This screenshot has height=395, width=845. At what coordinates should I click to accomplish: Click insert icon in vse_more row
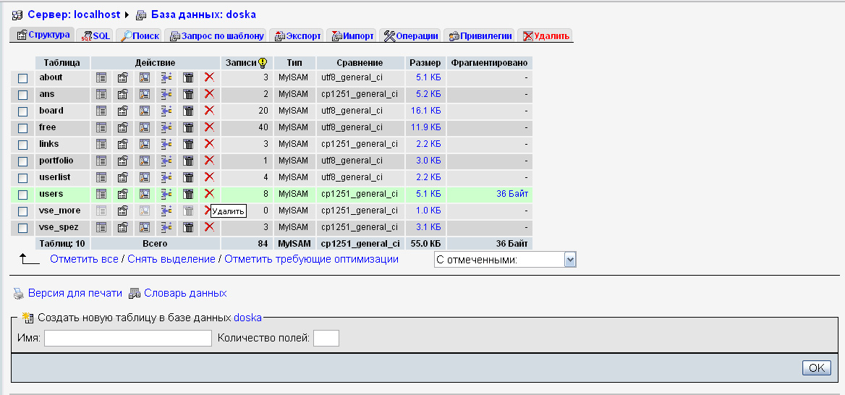[166, 211]
